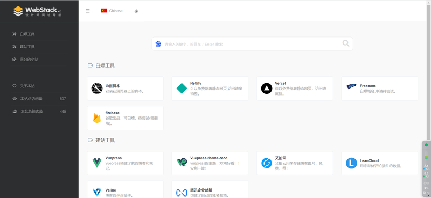Screen dimensions: 431x198
Task: Click the 建站工具 section heading
Action: coord(105,140)
